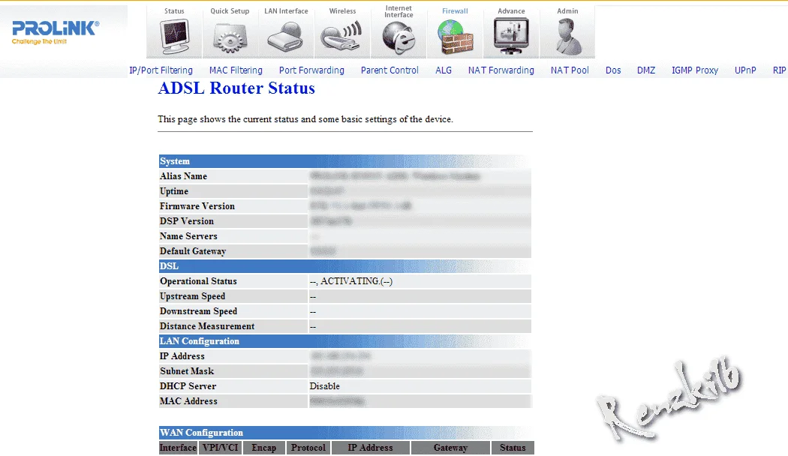Viewport: 788px width, 456px height.
Task: Open UPnP submenu link
Action: point(744,70)
